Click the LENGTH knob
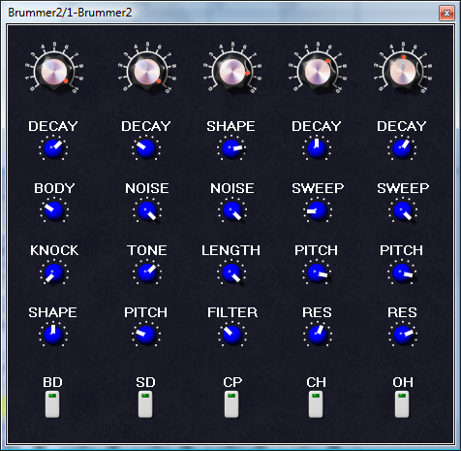461x451 pixels. tap(231, 273)
